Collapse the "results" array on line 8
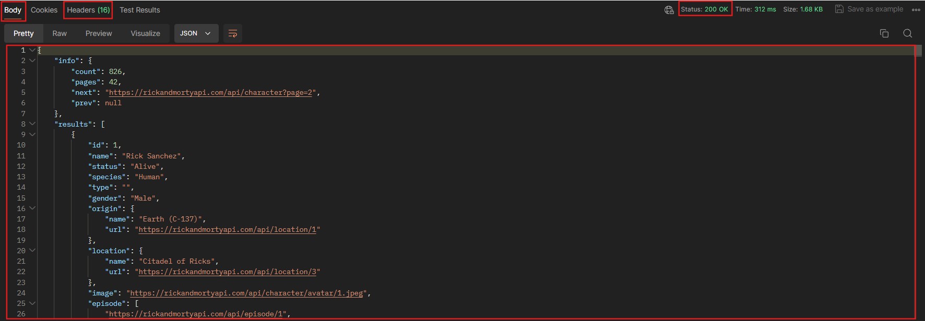The height and width of the screenshot is (321, 925). point(32,124)
